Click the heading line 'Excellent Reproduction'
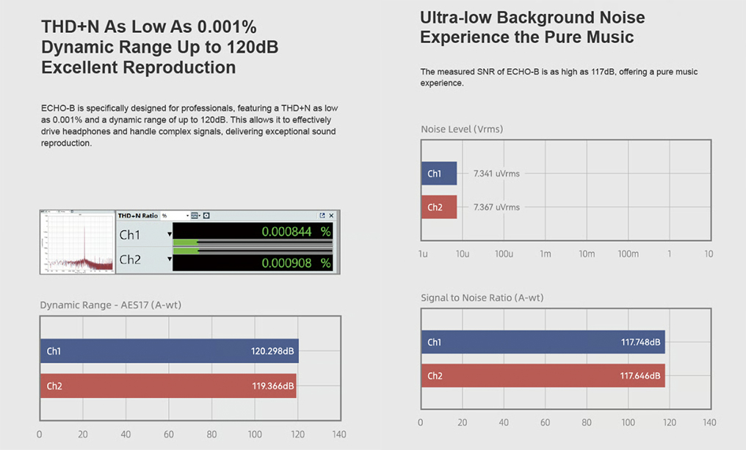 139,67
